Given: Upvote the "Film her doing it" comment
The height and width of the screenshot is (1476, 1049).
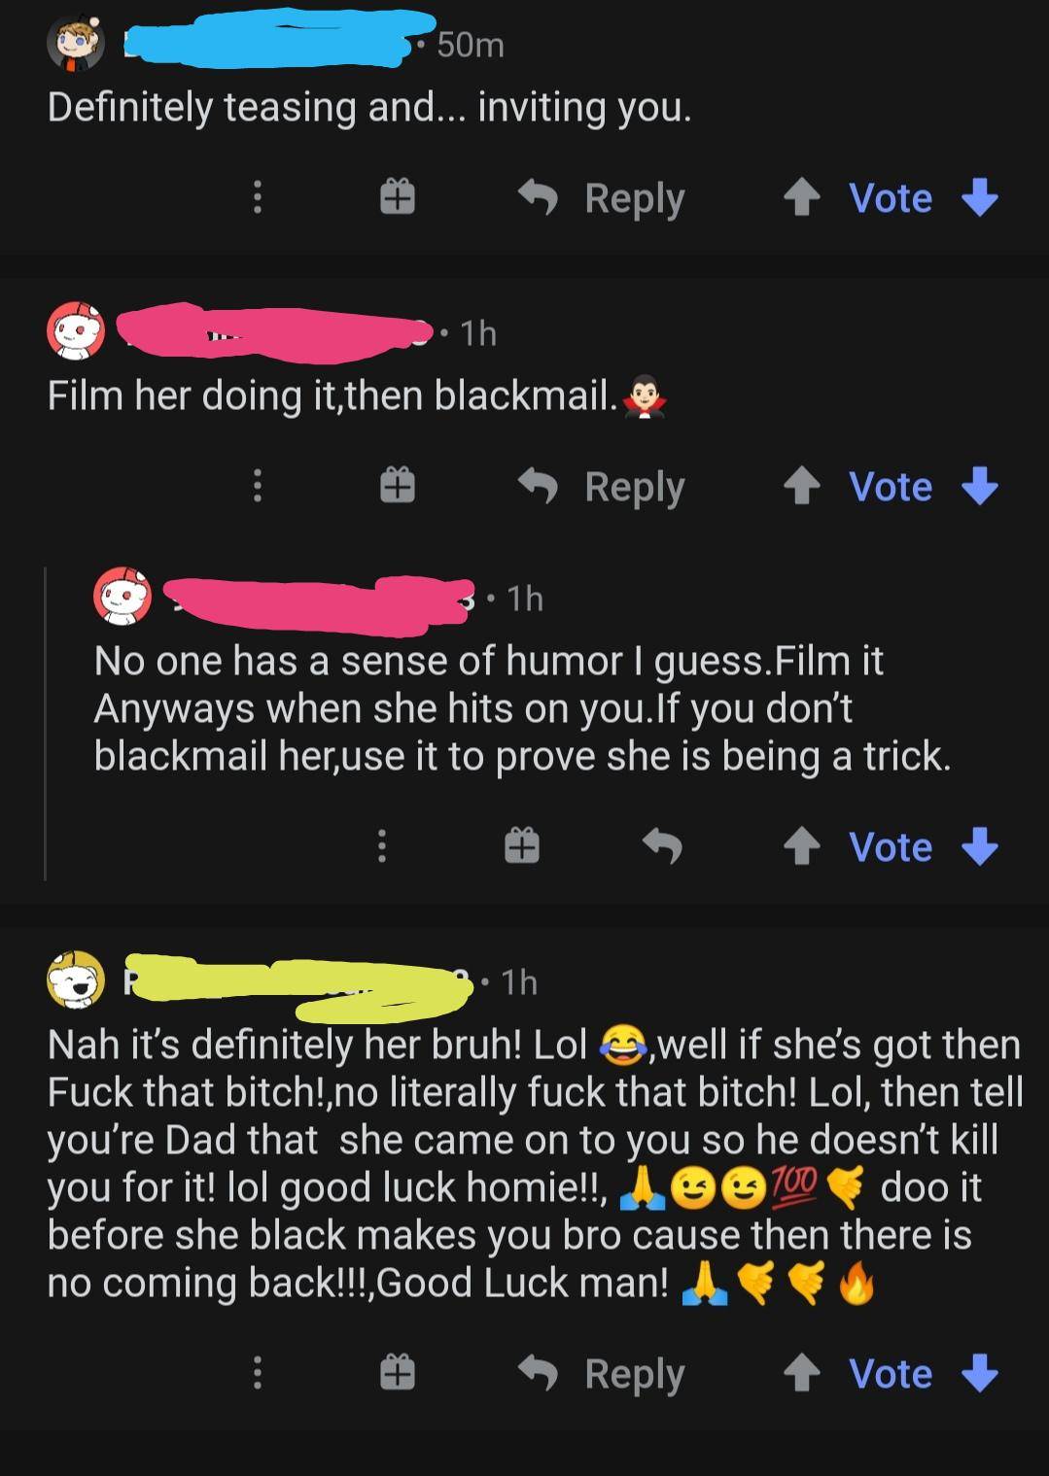Looking at the screenshot, I should (x=801, y=486).
